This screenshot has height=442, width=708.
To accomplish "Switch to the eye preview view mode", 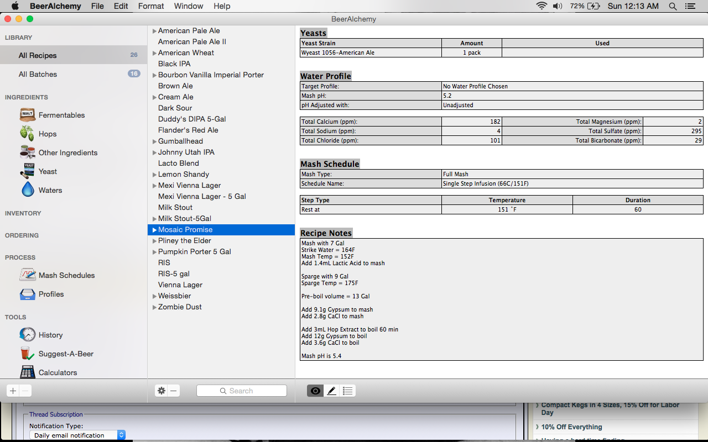I will pyautogui.click(x=315, y=391).
